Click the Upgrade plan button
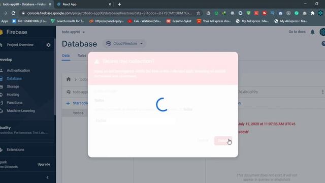The height and width of the screenshot is (183, 325). pyautogui.click(x=44, y=164)
